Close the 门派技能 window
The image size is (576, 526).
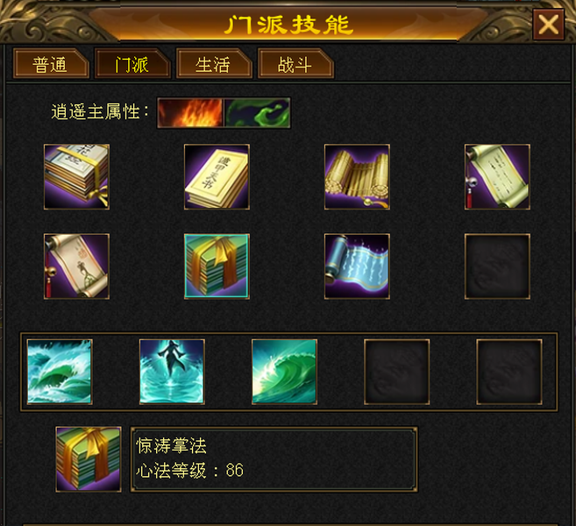pyautogui.click(x=549, y=25)
